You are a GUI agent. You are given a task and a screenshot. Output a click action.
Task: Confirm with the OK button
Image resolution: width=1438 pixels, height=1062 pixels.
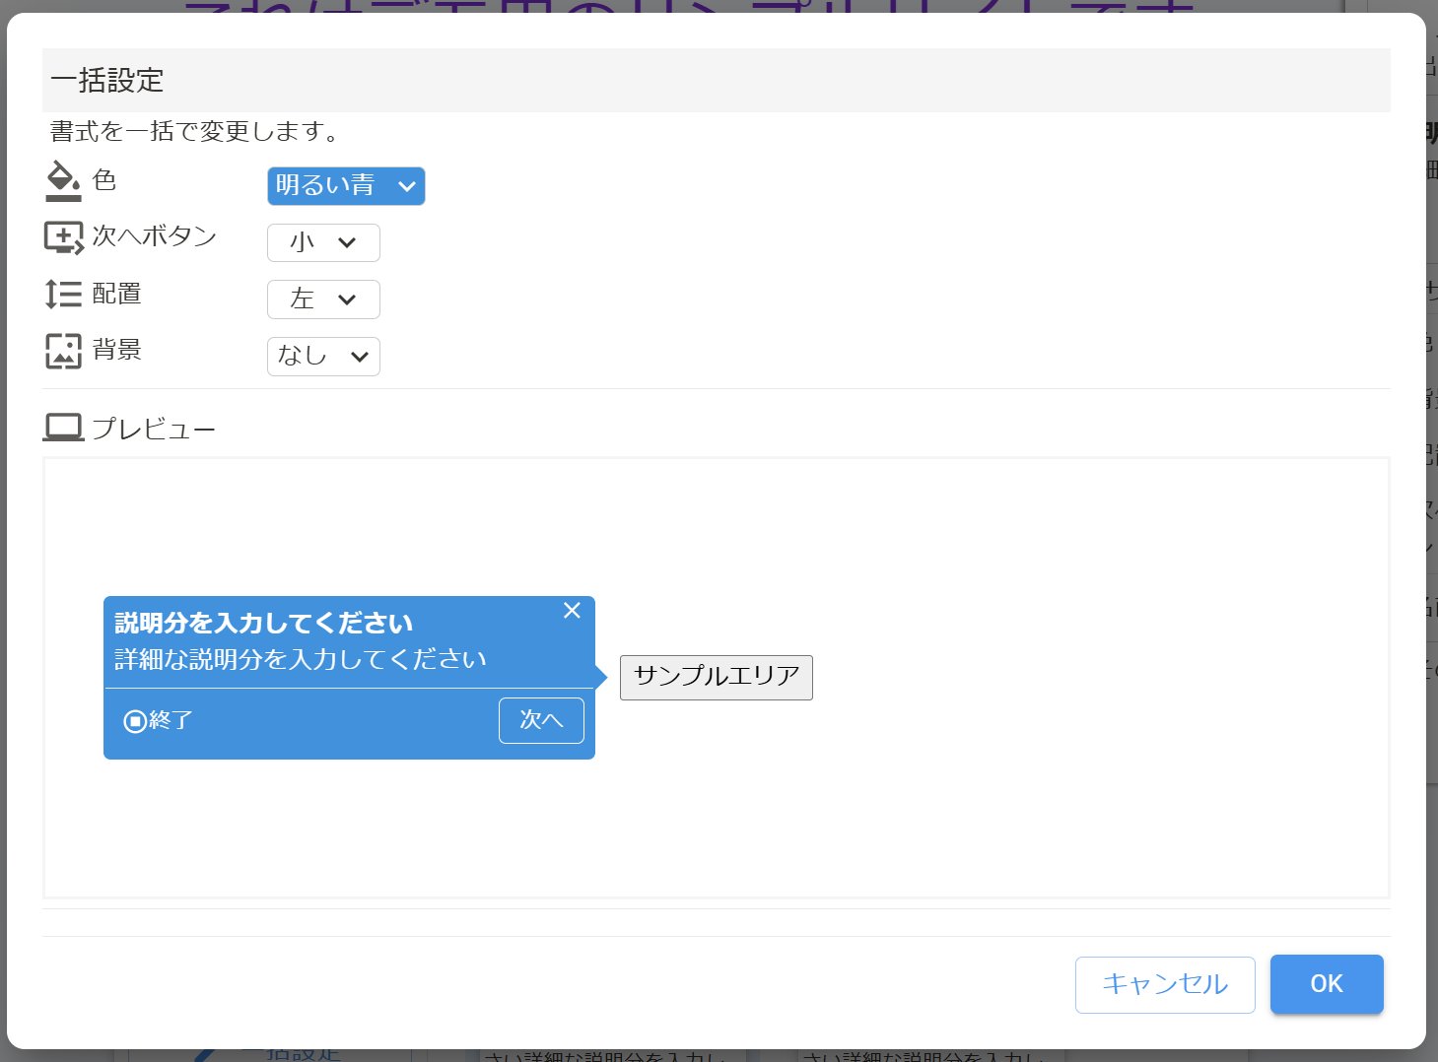(1327, 984)
